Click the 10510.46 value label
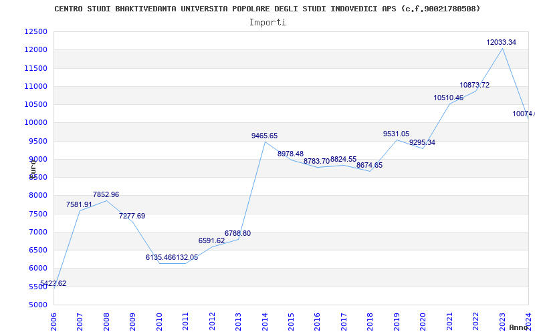 pos(449,98)
